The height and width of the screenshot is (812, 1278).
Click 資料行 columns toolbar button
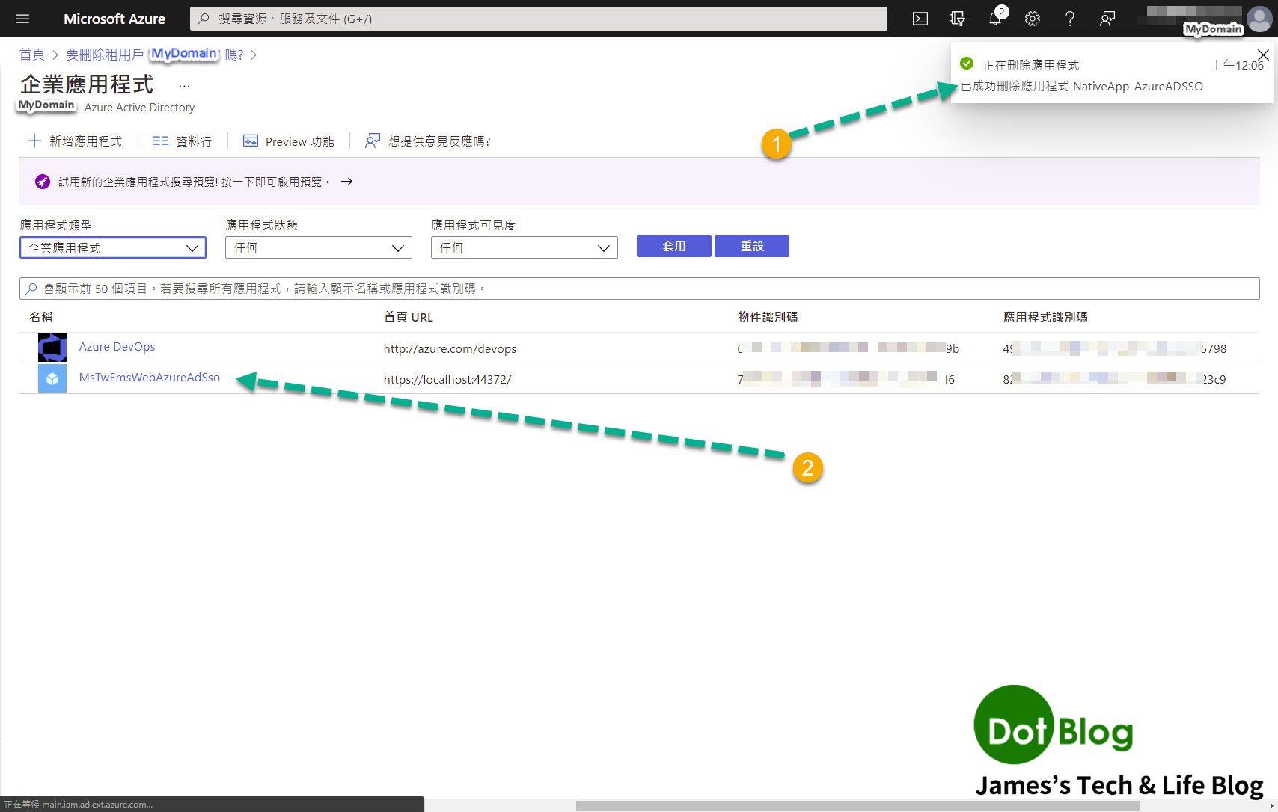tap(183, 141)
